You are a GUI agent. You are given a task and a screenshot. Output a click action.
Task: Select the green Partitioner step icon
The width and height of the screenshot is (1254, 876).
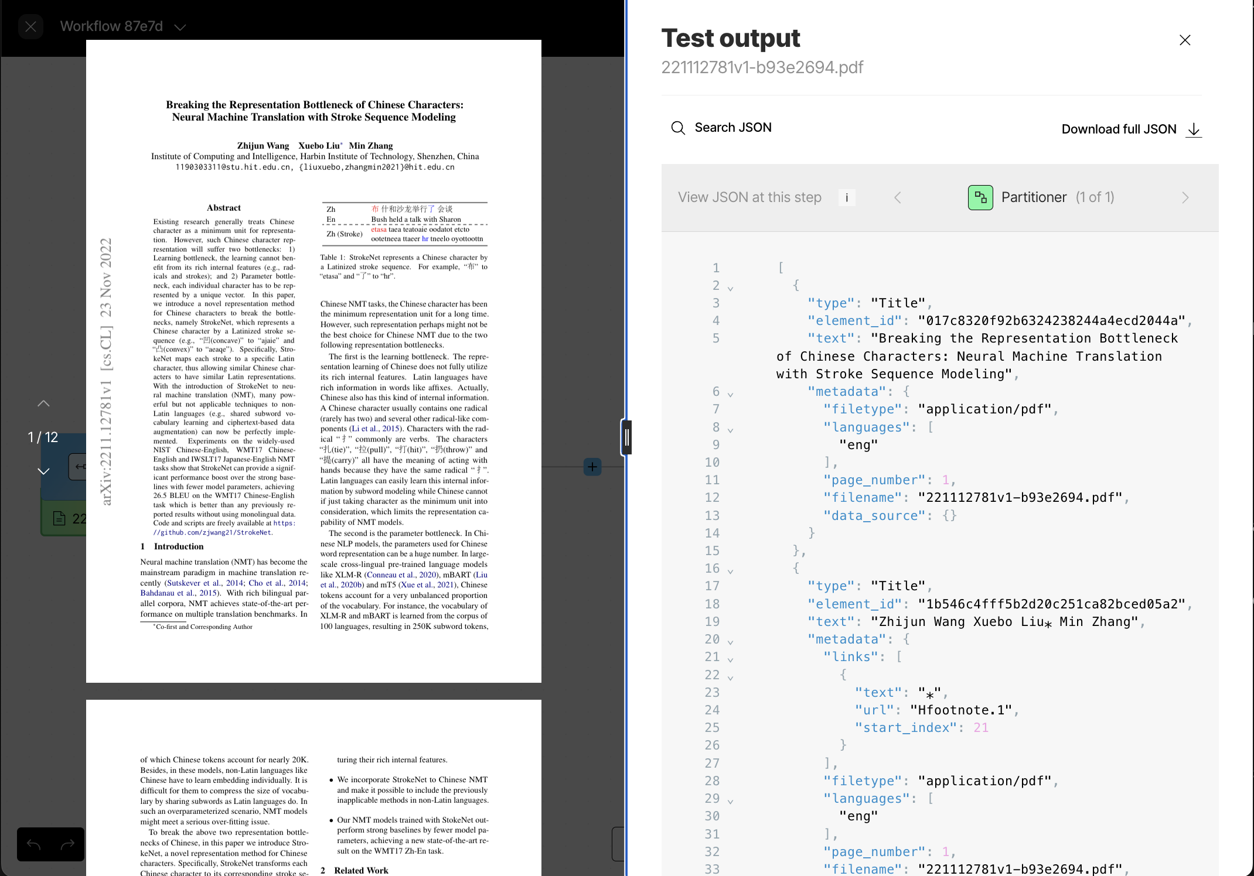coord(980,197)
